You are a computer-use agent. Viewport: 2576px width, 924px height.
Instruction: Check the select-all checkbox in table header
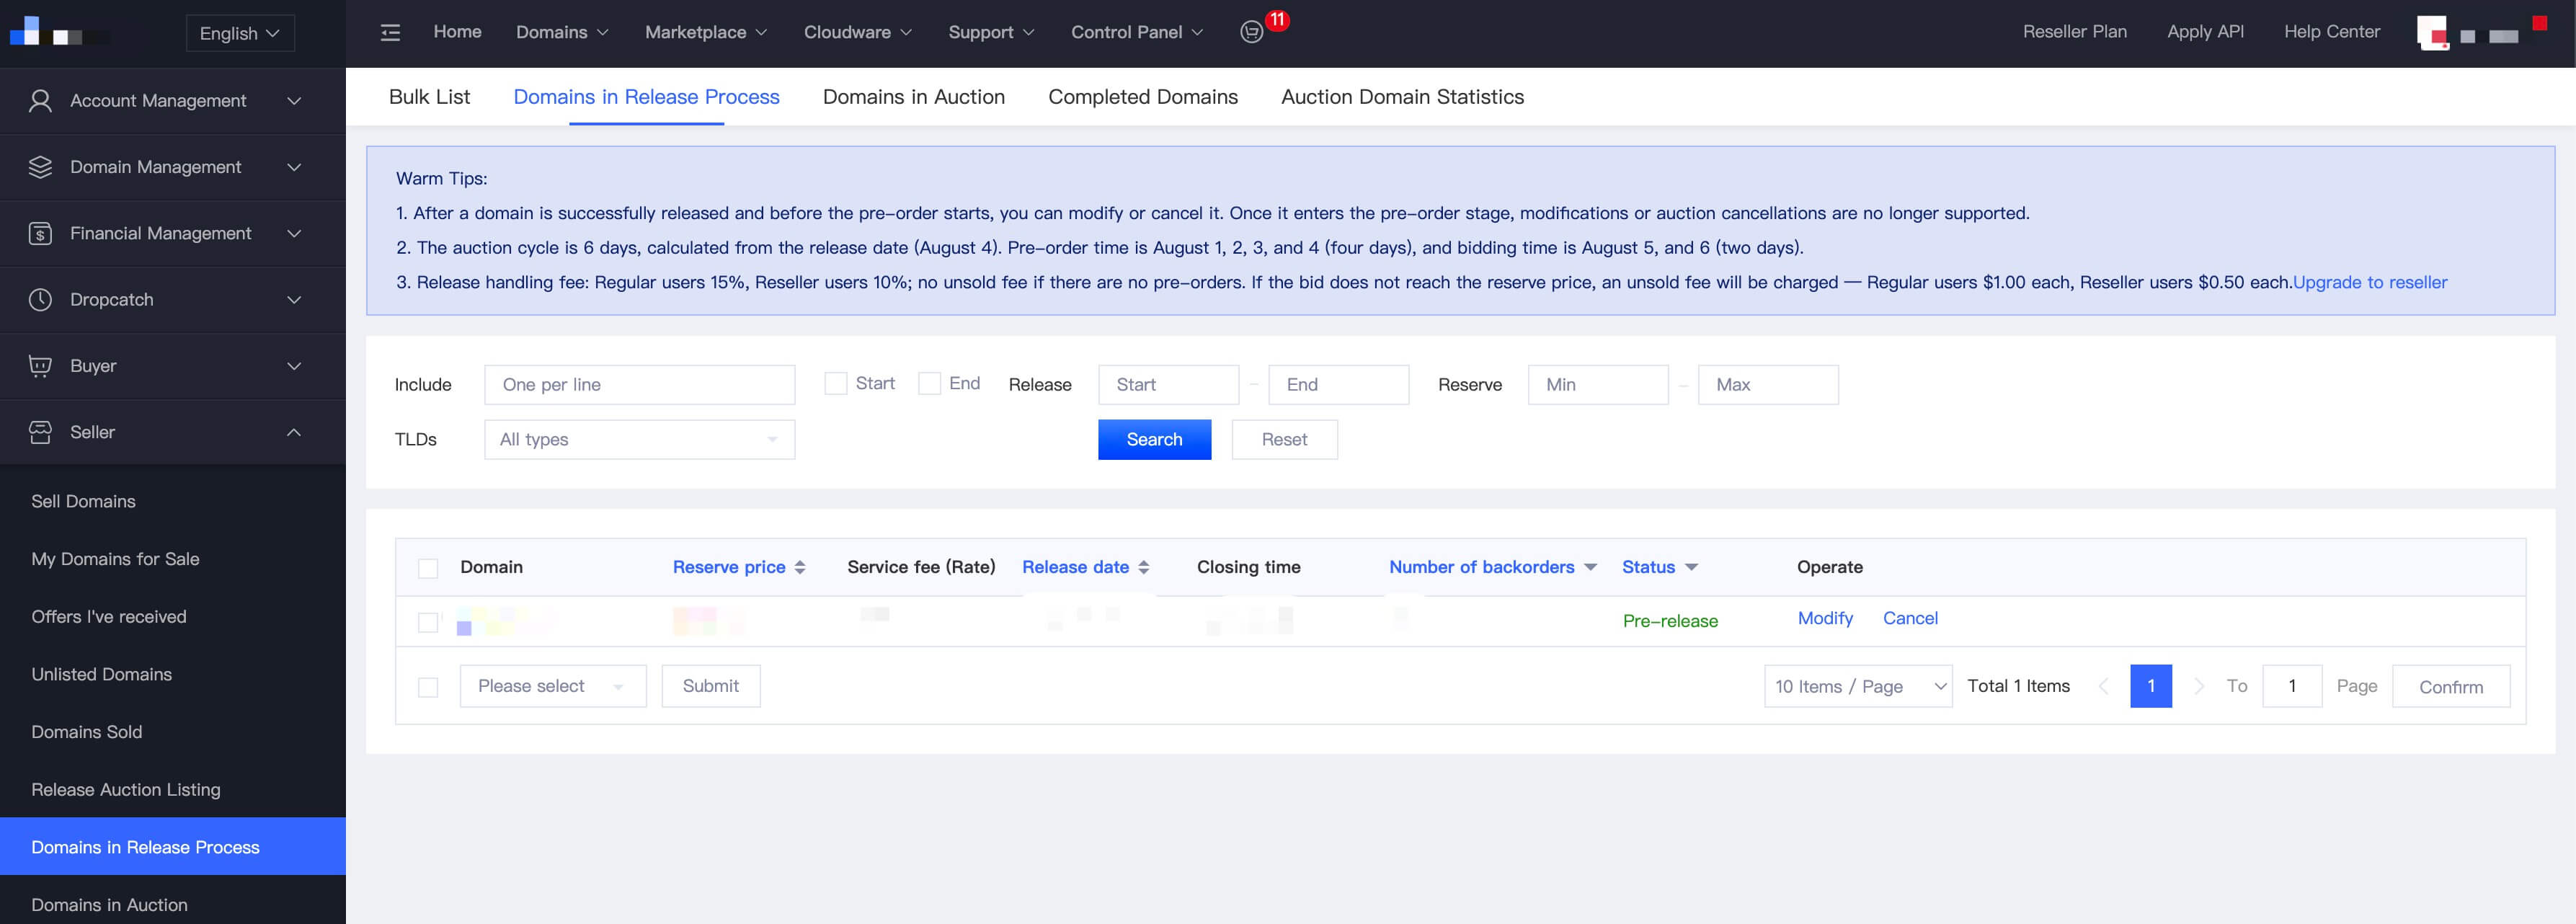428,568
